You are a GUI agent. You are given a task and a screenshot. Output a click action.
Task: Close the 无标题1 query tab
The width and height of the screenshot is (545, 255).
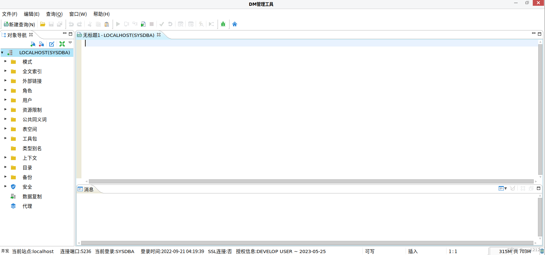pyautogui.click(x=159, y=35)
